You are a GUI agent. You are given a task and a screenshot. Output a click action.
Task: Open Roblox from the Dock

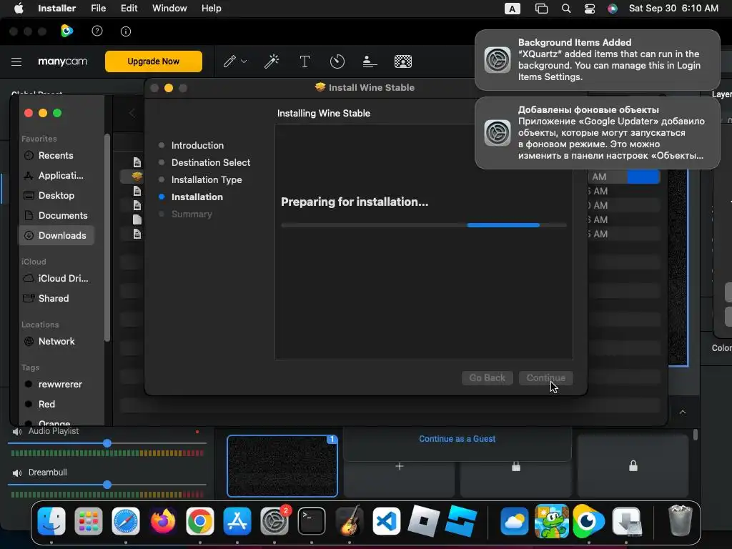[423, 521]
